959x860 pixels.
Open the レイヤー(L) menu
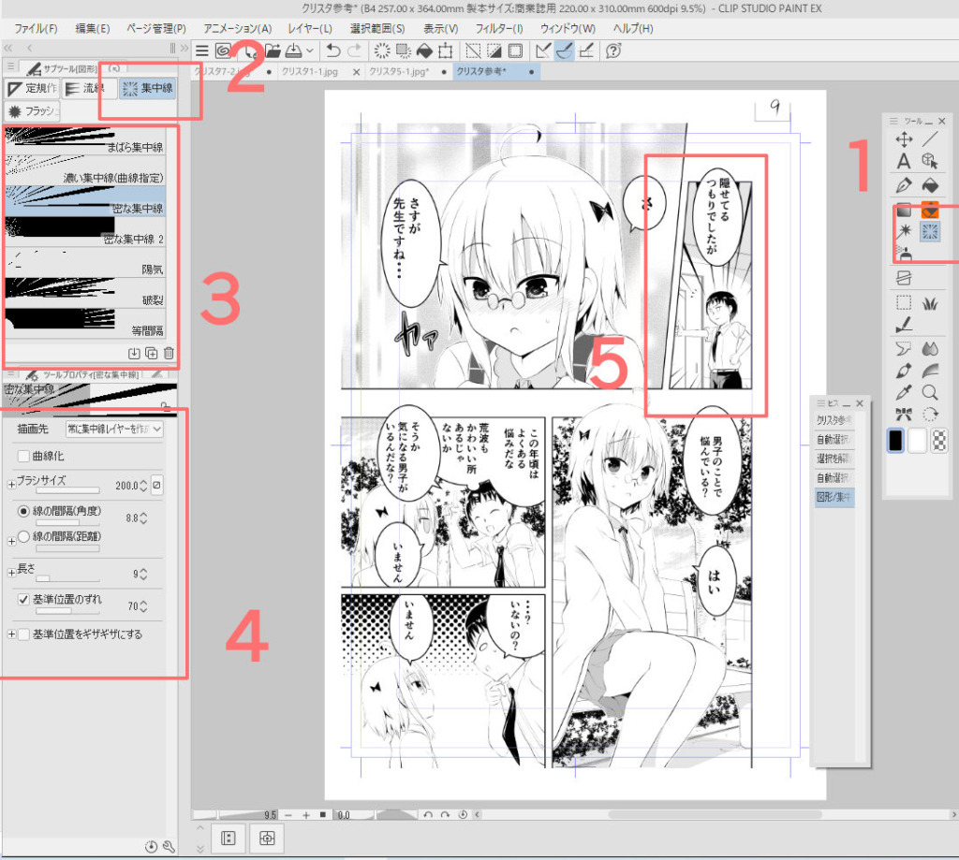click(309, 28)
